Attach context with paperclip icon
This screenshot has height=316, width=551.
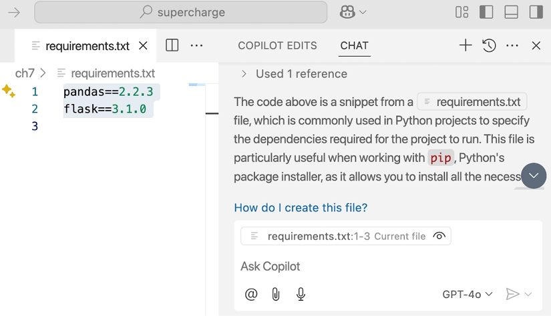coord(276,294)
